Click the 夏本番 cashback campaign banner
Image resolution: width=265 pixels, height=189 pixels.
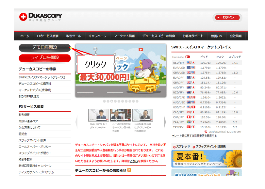207,159
